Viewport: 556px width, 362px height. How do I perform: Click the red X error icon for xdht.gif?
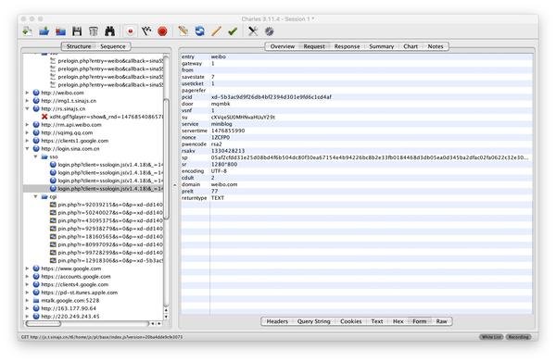pyautogui.click(x=44, y=117)
